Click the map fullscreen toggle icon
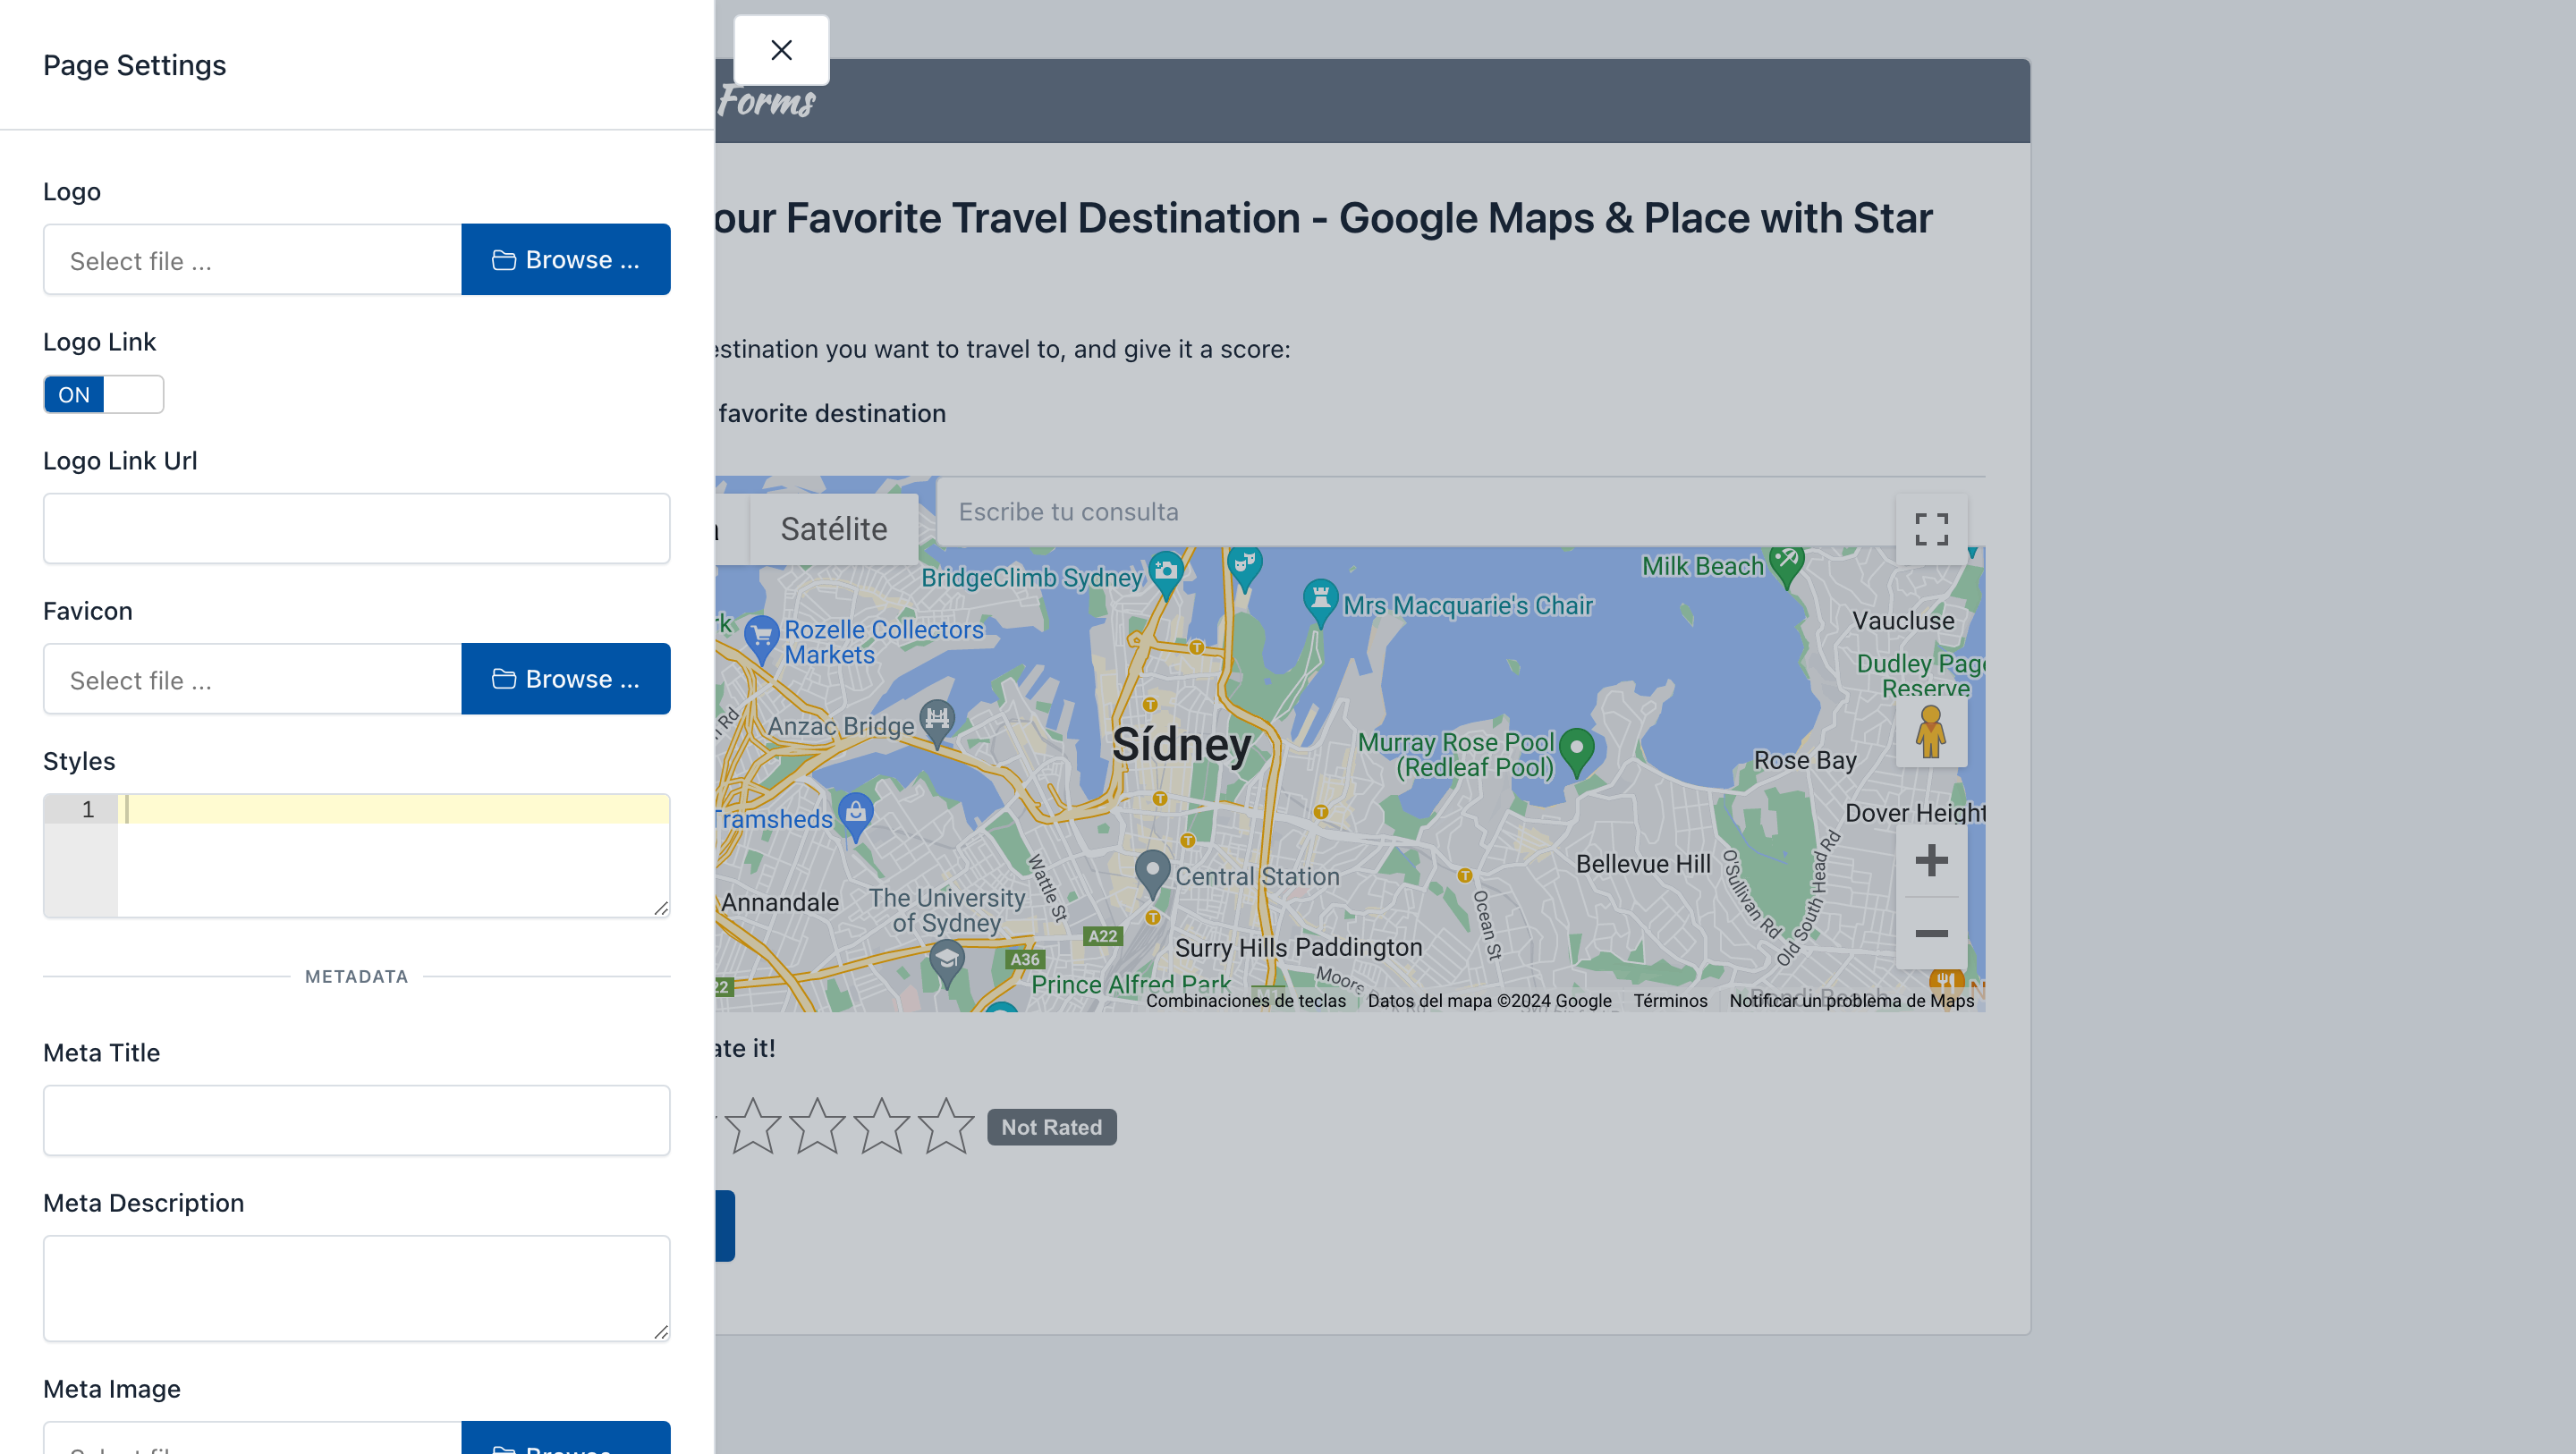 (1930, 529)
